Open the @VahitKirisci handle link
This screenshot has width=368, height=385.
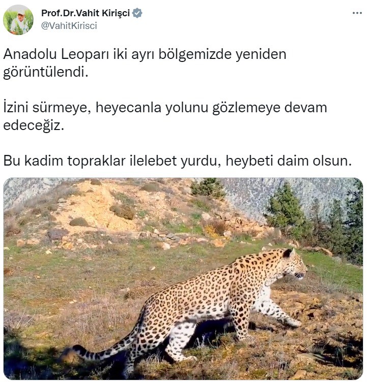[x=69, y=25]
